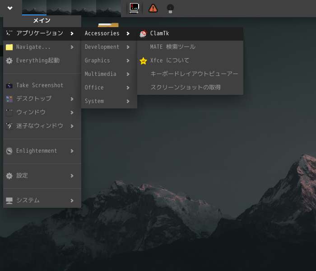Expand the 設定 submenu arrow
The width and height of the screenshot is (316, 271).
[x=72, y=176]
